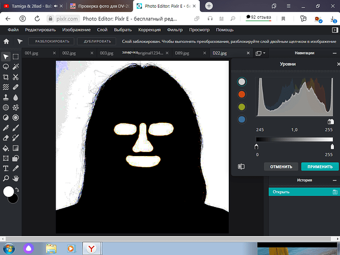The height and width of the screenshot is (255, 340).
Task: Collapse the История panel
Action: (334, 180)
